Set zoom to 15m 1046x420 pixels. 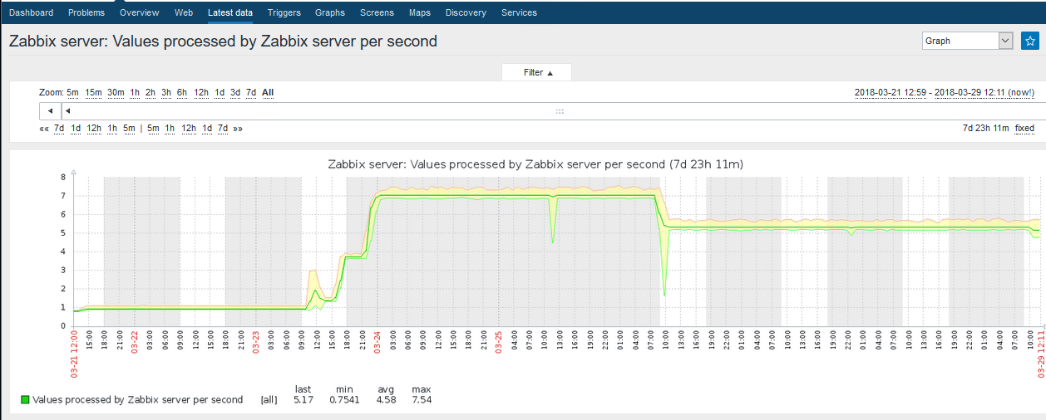(x=93, y=93)
